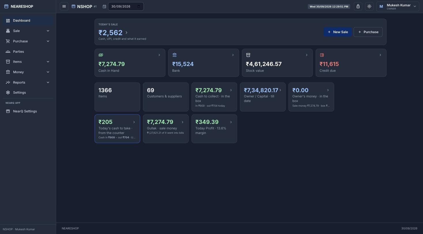This screenshot has height=234, width=423.
Task: Click the M avatar of Mukesh Kumar
Action: 381,6
